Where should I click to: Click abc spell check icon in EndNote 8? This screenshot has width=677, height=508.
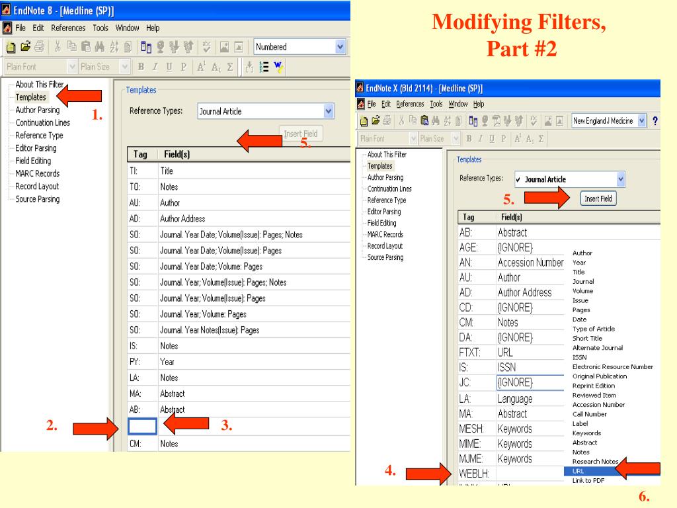(206, 47)
